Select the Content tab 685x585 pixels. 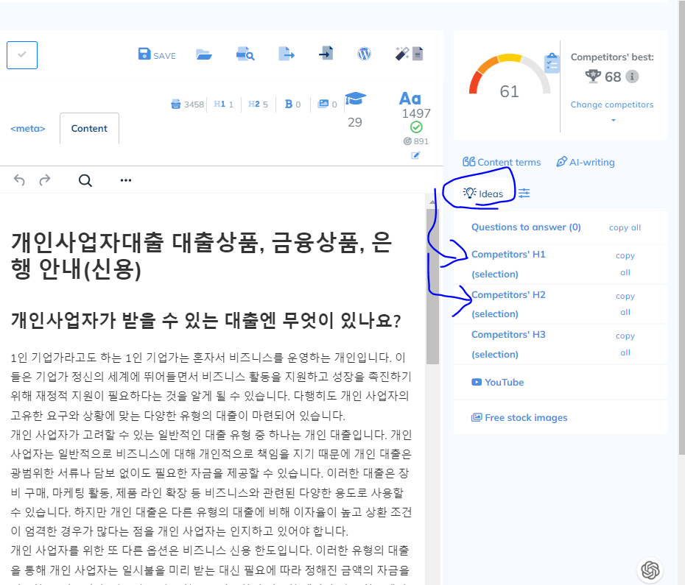tap(89, 128)
